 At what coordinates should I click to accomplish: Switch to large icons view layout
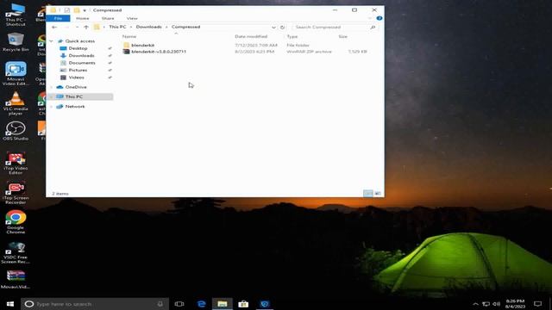coord(378,193)
